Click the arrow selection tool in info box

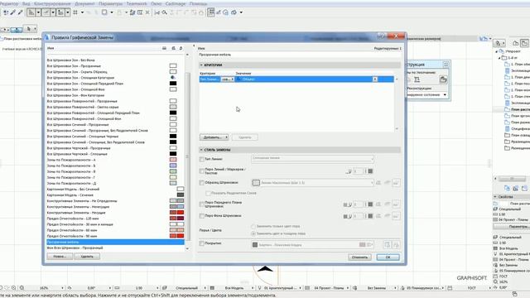click(29, 29)
